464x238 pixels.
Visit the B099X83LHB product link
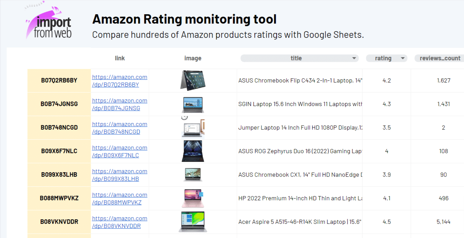120,175
